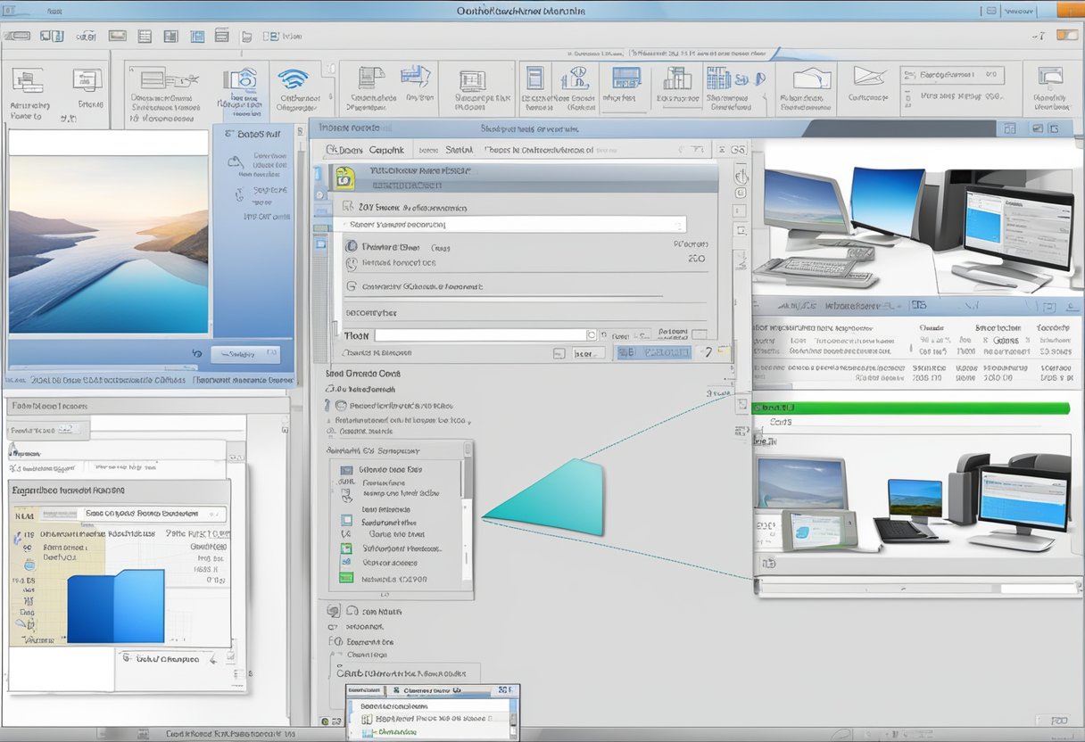Check the green checkbox near the list's bottom
Screen dimensions: 1085x742
(x=346, y=548)
